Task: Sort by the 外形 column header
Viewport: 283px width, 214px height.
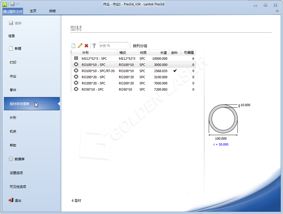Action: (x=86, y=53)
